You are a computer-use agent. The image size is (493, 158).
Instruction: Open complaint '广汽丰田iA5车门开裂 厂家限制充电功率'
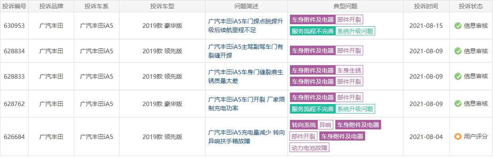tap(246, 104)
